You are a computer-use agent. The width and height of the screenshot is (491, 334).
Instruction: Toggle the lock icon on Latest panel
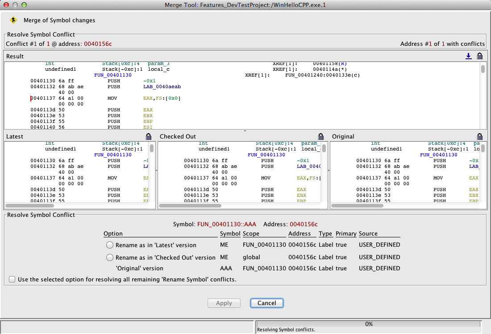pos(149,136)
